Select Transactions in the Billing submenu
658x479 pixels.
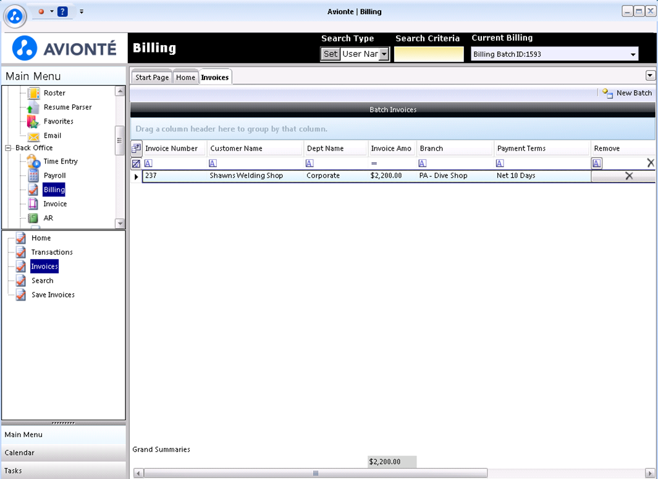52,252
